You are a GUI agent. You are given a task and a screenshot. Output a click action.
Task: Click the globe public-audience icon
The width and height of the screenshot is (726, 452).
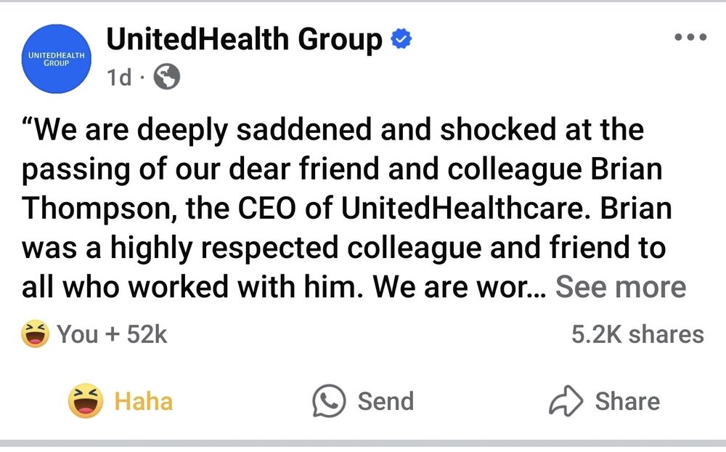(167, 77)
